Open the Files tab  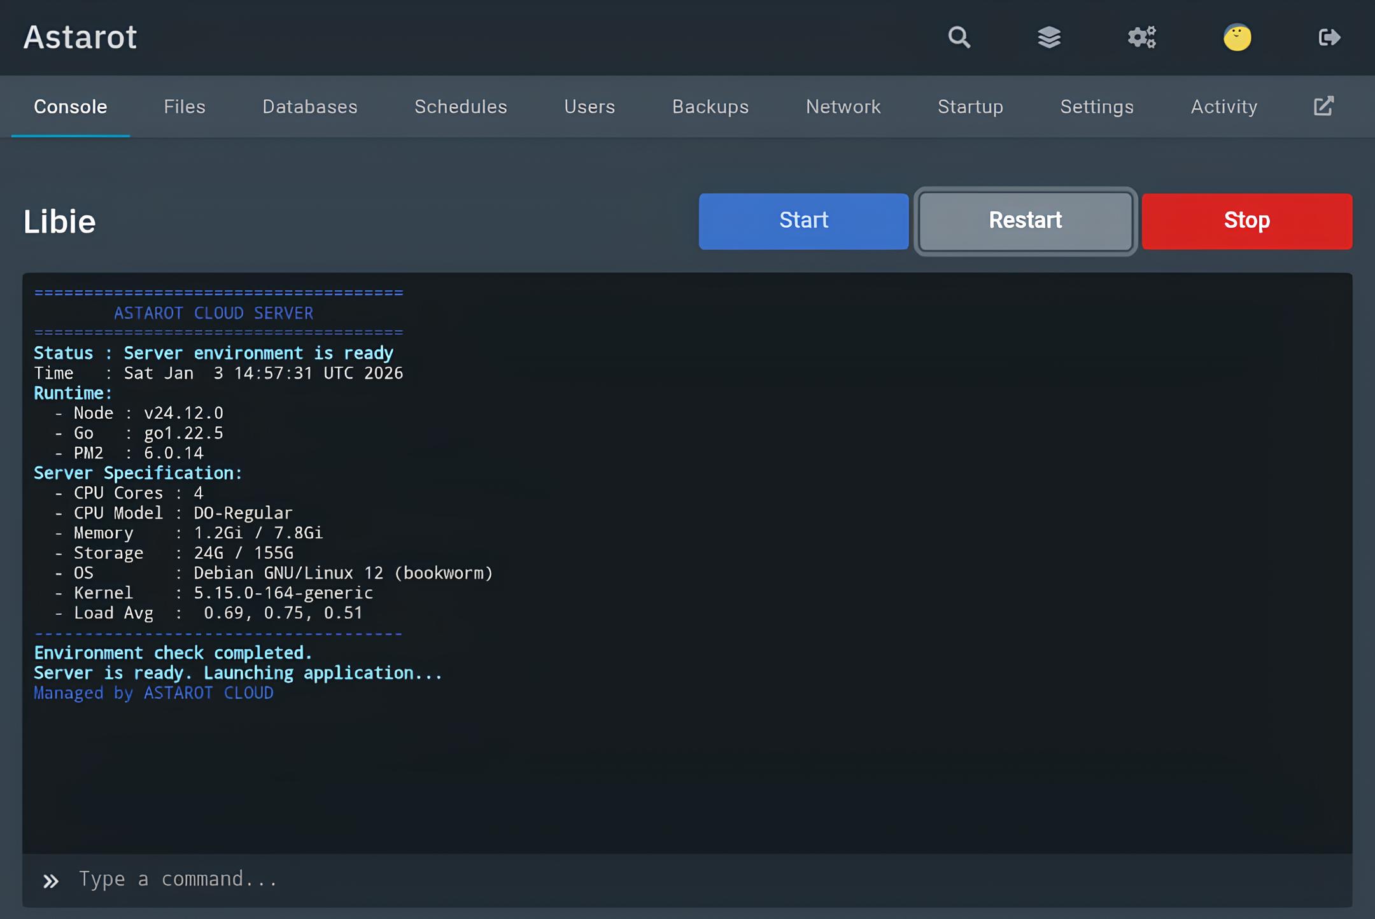(185, 106)
